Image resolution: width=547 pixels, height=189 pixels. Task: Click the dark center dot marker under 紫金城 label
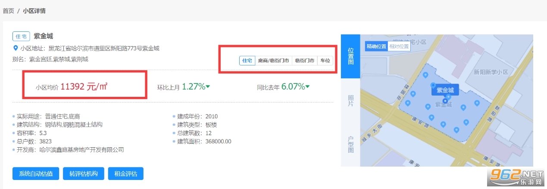(445, 101)
